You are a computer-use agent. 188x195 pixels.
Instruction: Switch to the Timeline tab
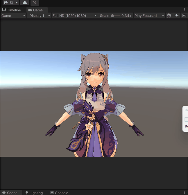pyautogui.click(x=12, y=10)
